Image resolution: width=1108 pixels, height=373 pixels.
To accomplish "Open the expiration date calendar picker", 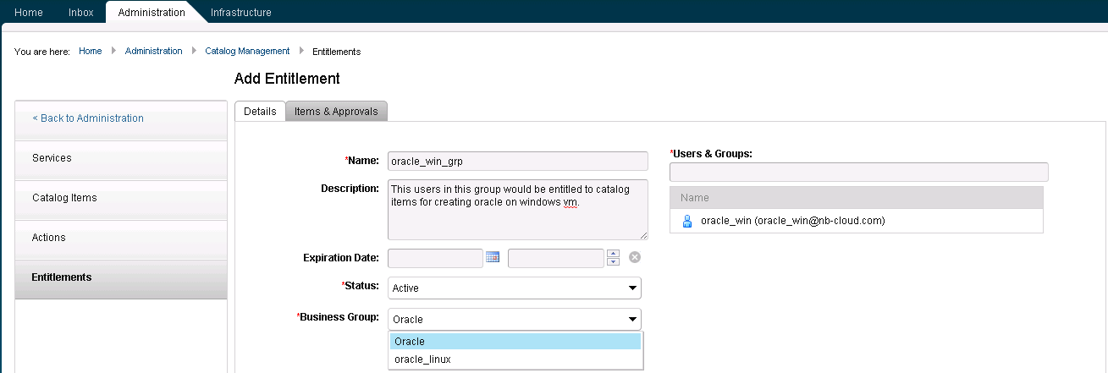I will (x=493, y=257).
